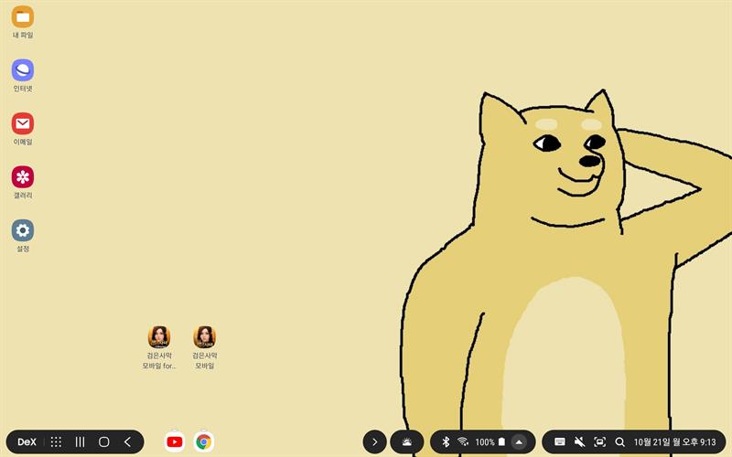Click the search magnifier in taskbar
Viewport: 732px width, 457px height.
point(619,442)
